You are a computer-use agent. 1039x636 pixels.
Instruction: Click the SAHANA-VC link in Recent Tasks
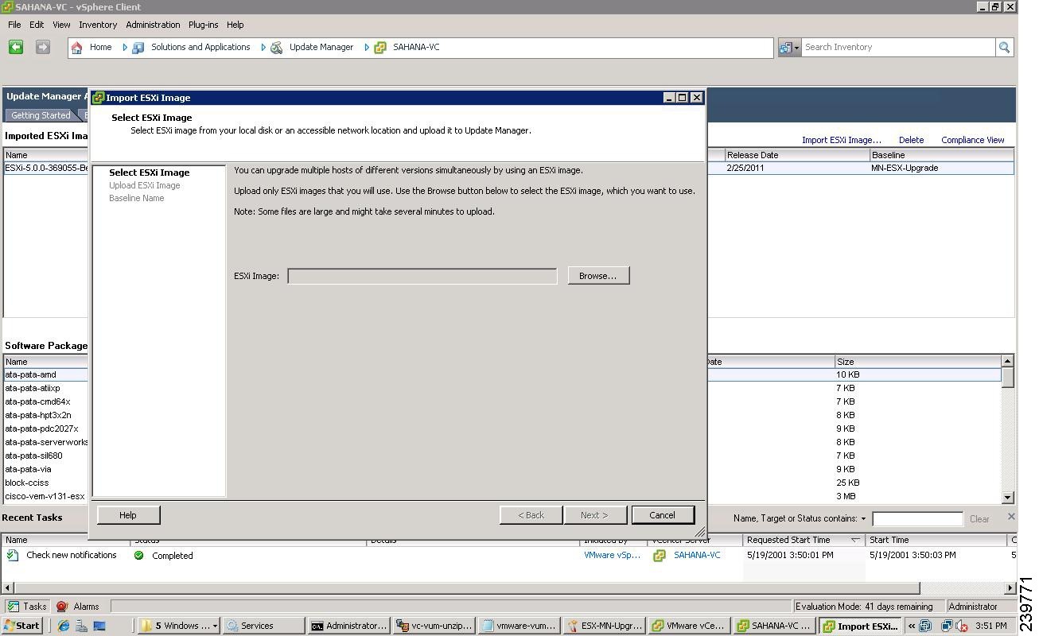point(697,556)
